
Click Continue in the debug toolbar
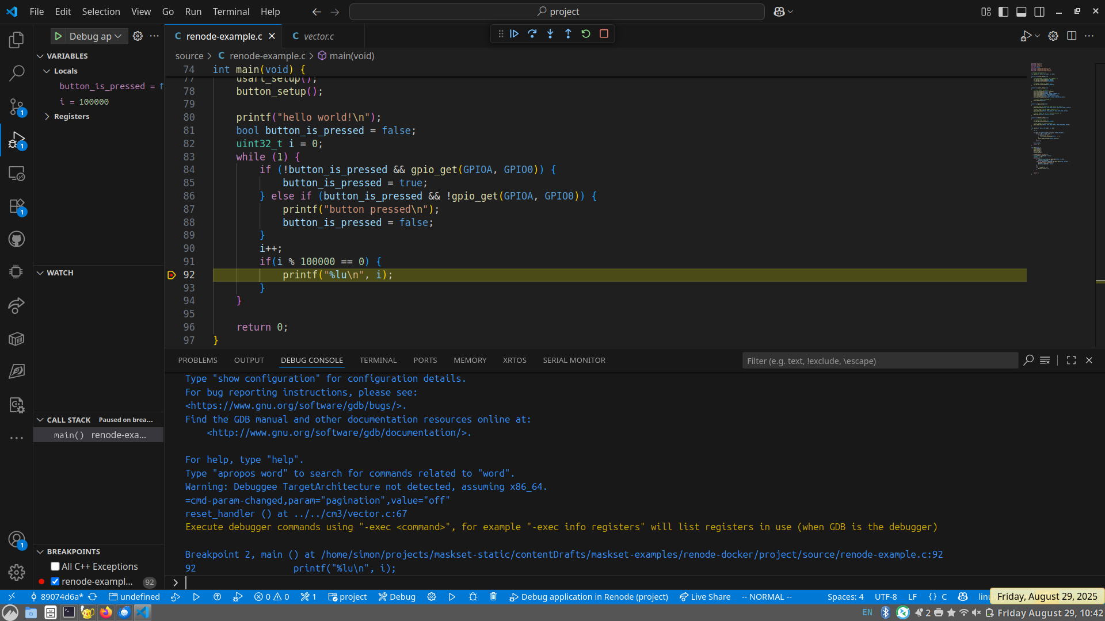(x=515, y=34)
